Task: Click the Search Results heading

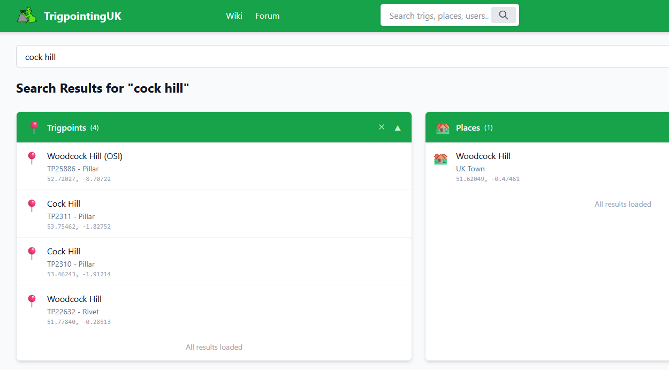Action: [x=103, y=88]
